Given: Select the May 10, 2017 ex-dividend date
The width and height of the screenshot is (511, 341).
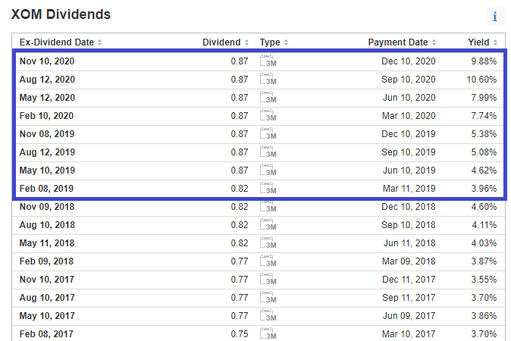Looking at the screenshot, I should pos(47,317).
